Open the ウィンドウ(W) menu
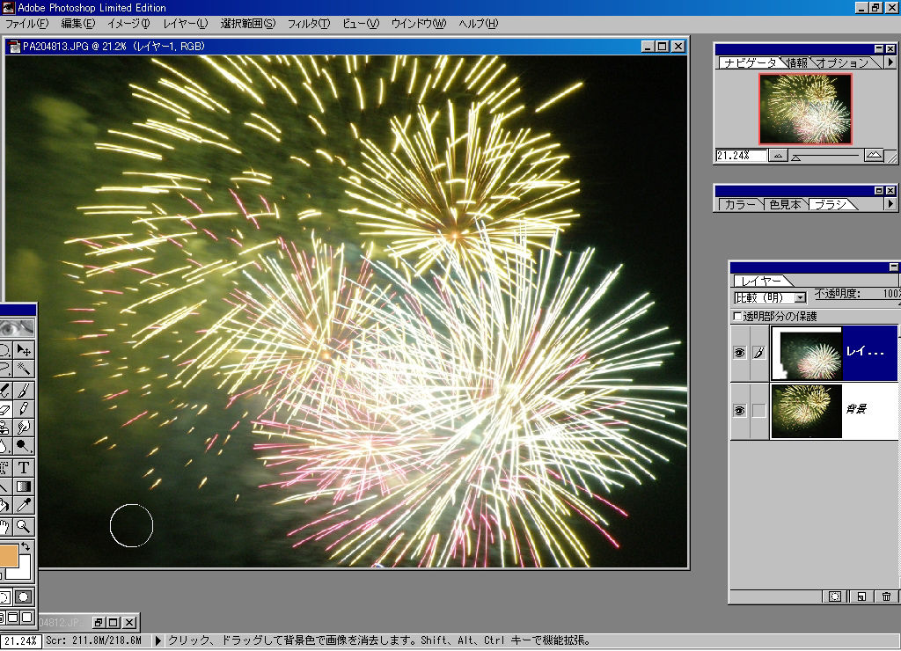 (418, 24)
